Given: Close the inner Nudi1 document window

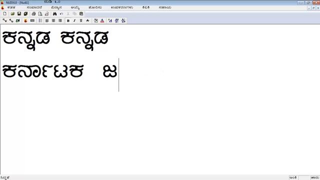Looking at the screenshot, I should pyautogui.click(x=318, y=8).
